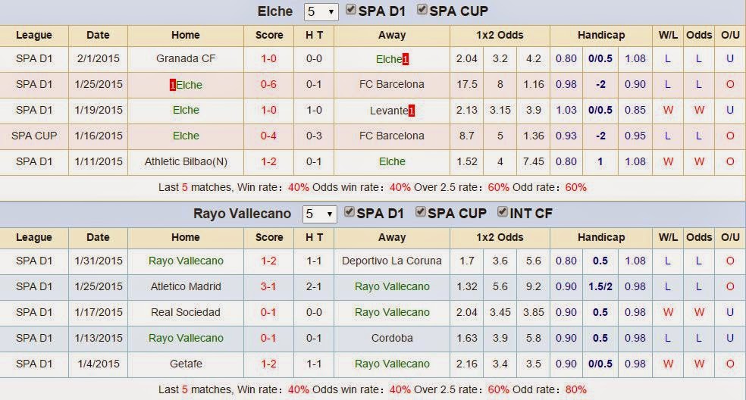Uncheck SPA CUP checkbox for Elche
Screen dimensions: 746x400
click(422, 10)
